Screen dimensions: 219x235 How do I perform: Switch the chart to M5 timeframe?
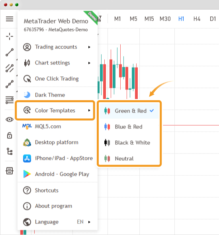click(x=133, y=19)
